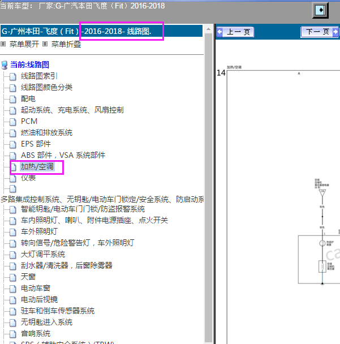This screenshot has height=344, width=340.
Task: Select 大灯调平系统 entry
Action: (x=43, y=254)
